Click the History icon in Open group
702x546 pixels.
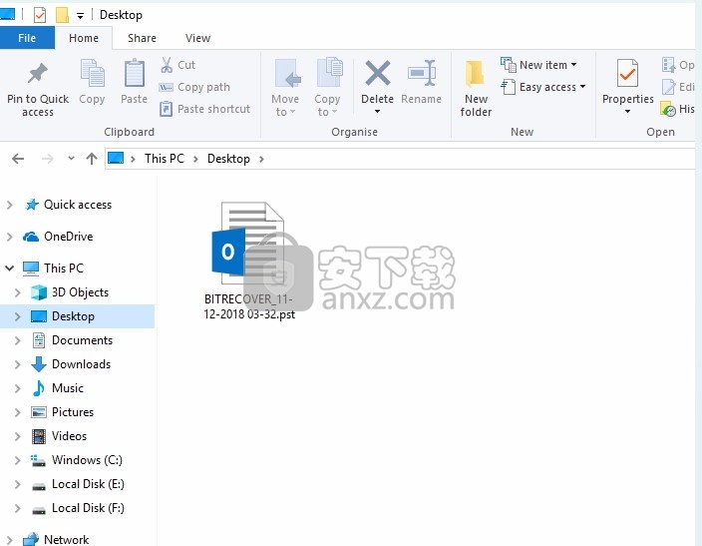point(667,109)
